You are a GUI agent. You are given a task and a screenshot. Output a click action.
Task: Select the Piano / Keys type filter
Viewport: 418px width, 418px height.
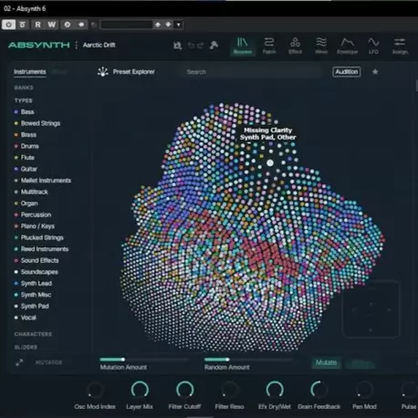[x=35, y=226]
